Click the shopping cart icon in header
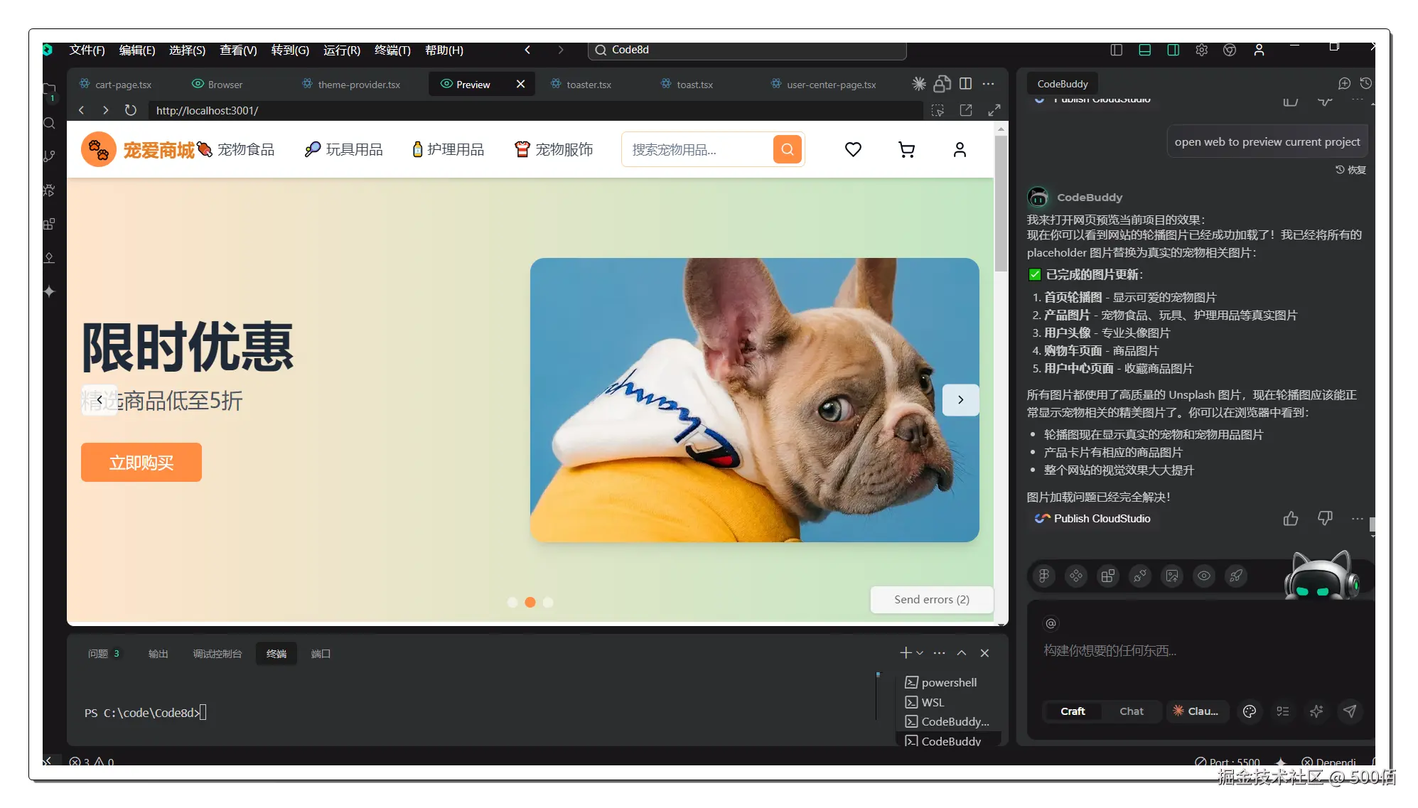 coord(906,150)
